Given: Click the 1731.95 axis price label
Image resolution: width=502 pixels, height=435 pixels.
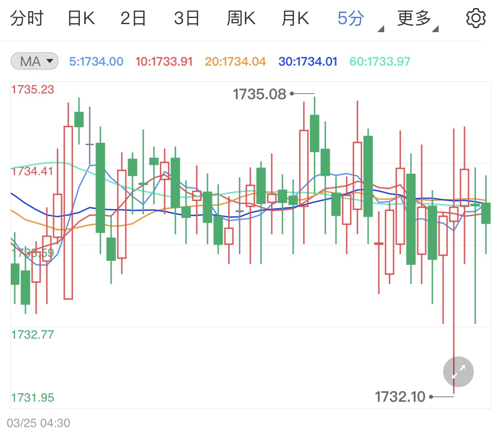Looking at the screenshot, I should pyautogui.click(x=33, y=398).
